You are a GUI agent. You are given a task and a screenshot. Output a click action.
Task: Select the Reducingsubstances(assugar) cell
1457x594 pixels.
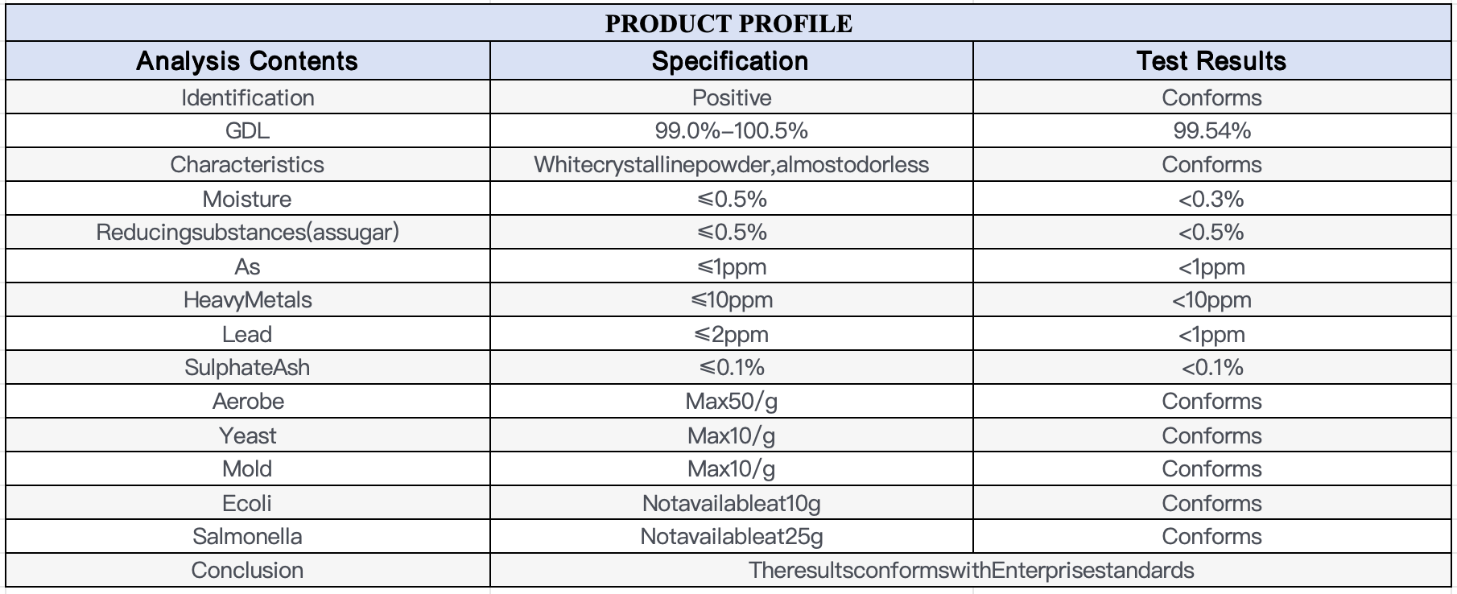click(248, 232)
